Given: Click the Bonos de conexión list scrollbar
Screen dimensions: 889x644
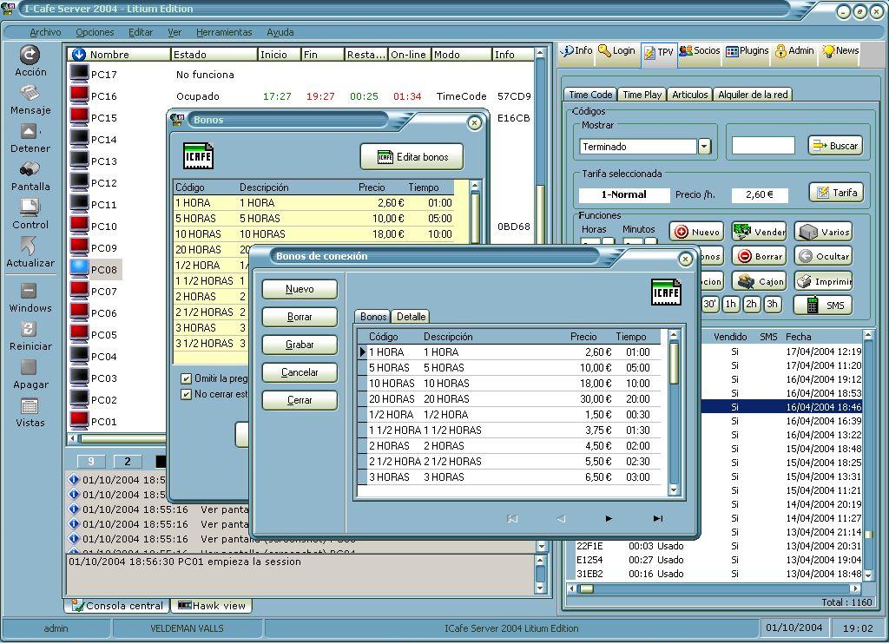Looking at the screenshot, I should [674, 413].
